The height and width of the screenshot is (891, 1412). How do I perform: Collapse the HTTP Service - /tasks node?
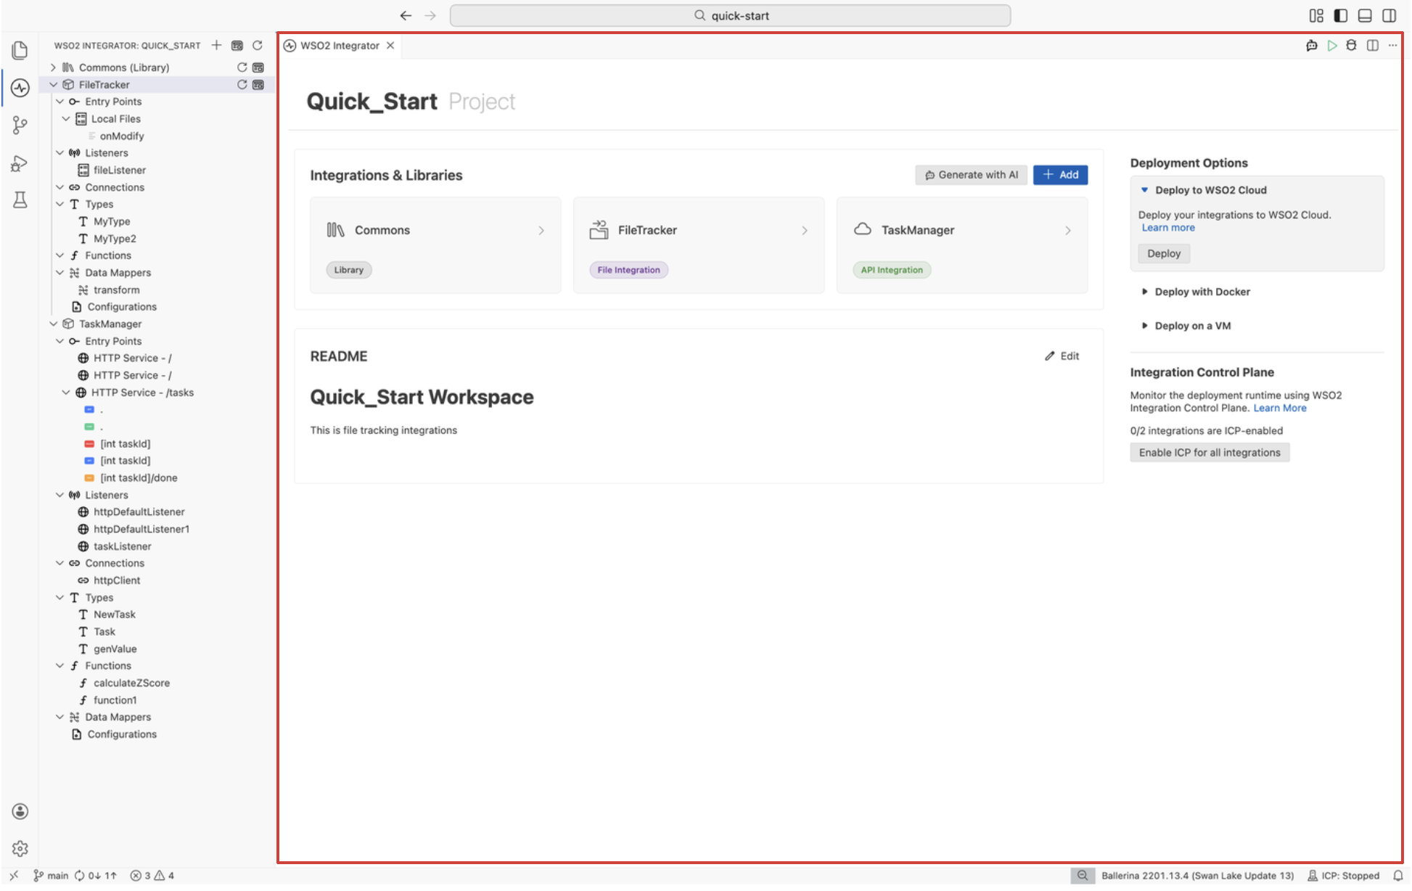point(65,392)
